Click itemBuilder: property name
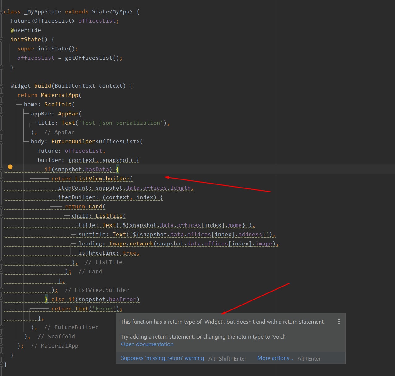 [x=79, y=197]
